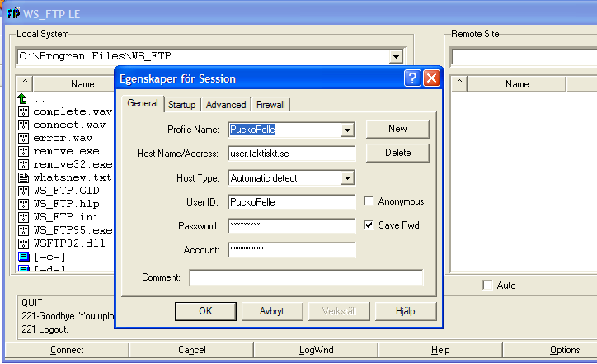597x364 pixels.
Task: Click the Delete profile button
Action: point(397,153)
